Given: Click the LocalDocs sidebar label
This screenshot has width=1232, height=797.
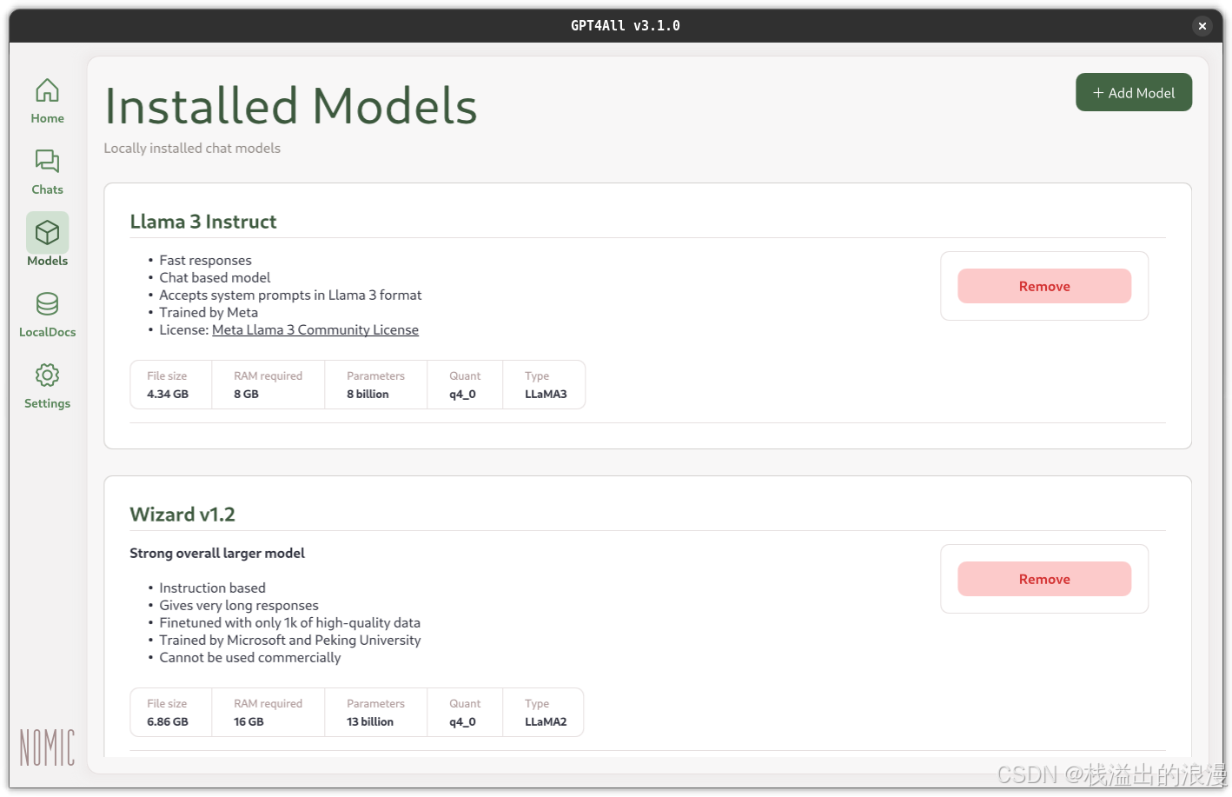Looking at the screenshot, I should (47, 332).
